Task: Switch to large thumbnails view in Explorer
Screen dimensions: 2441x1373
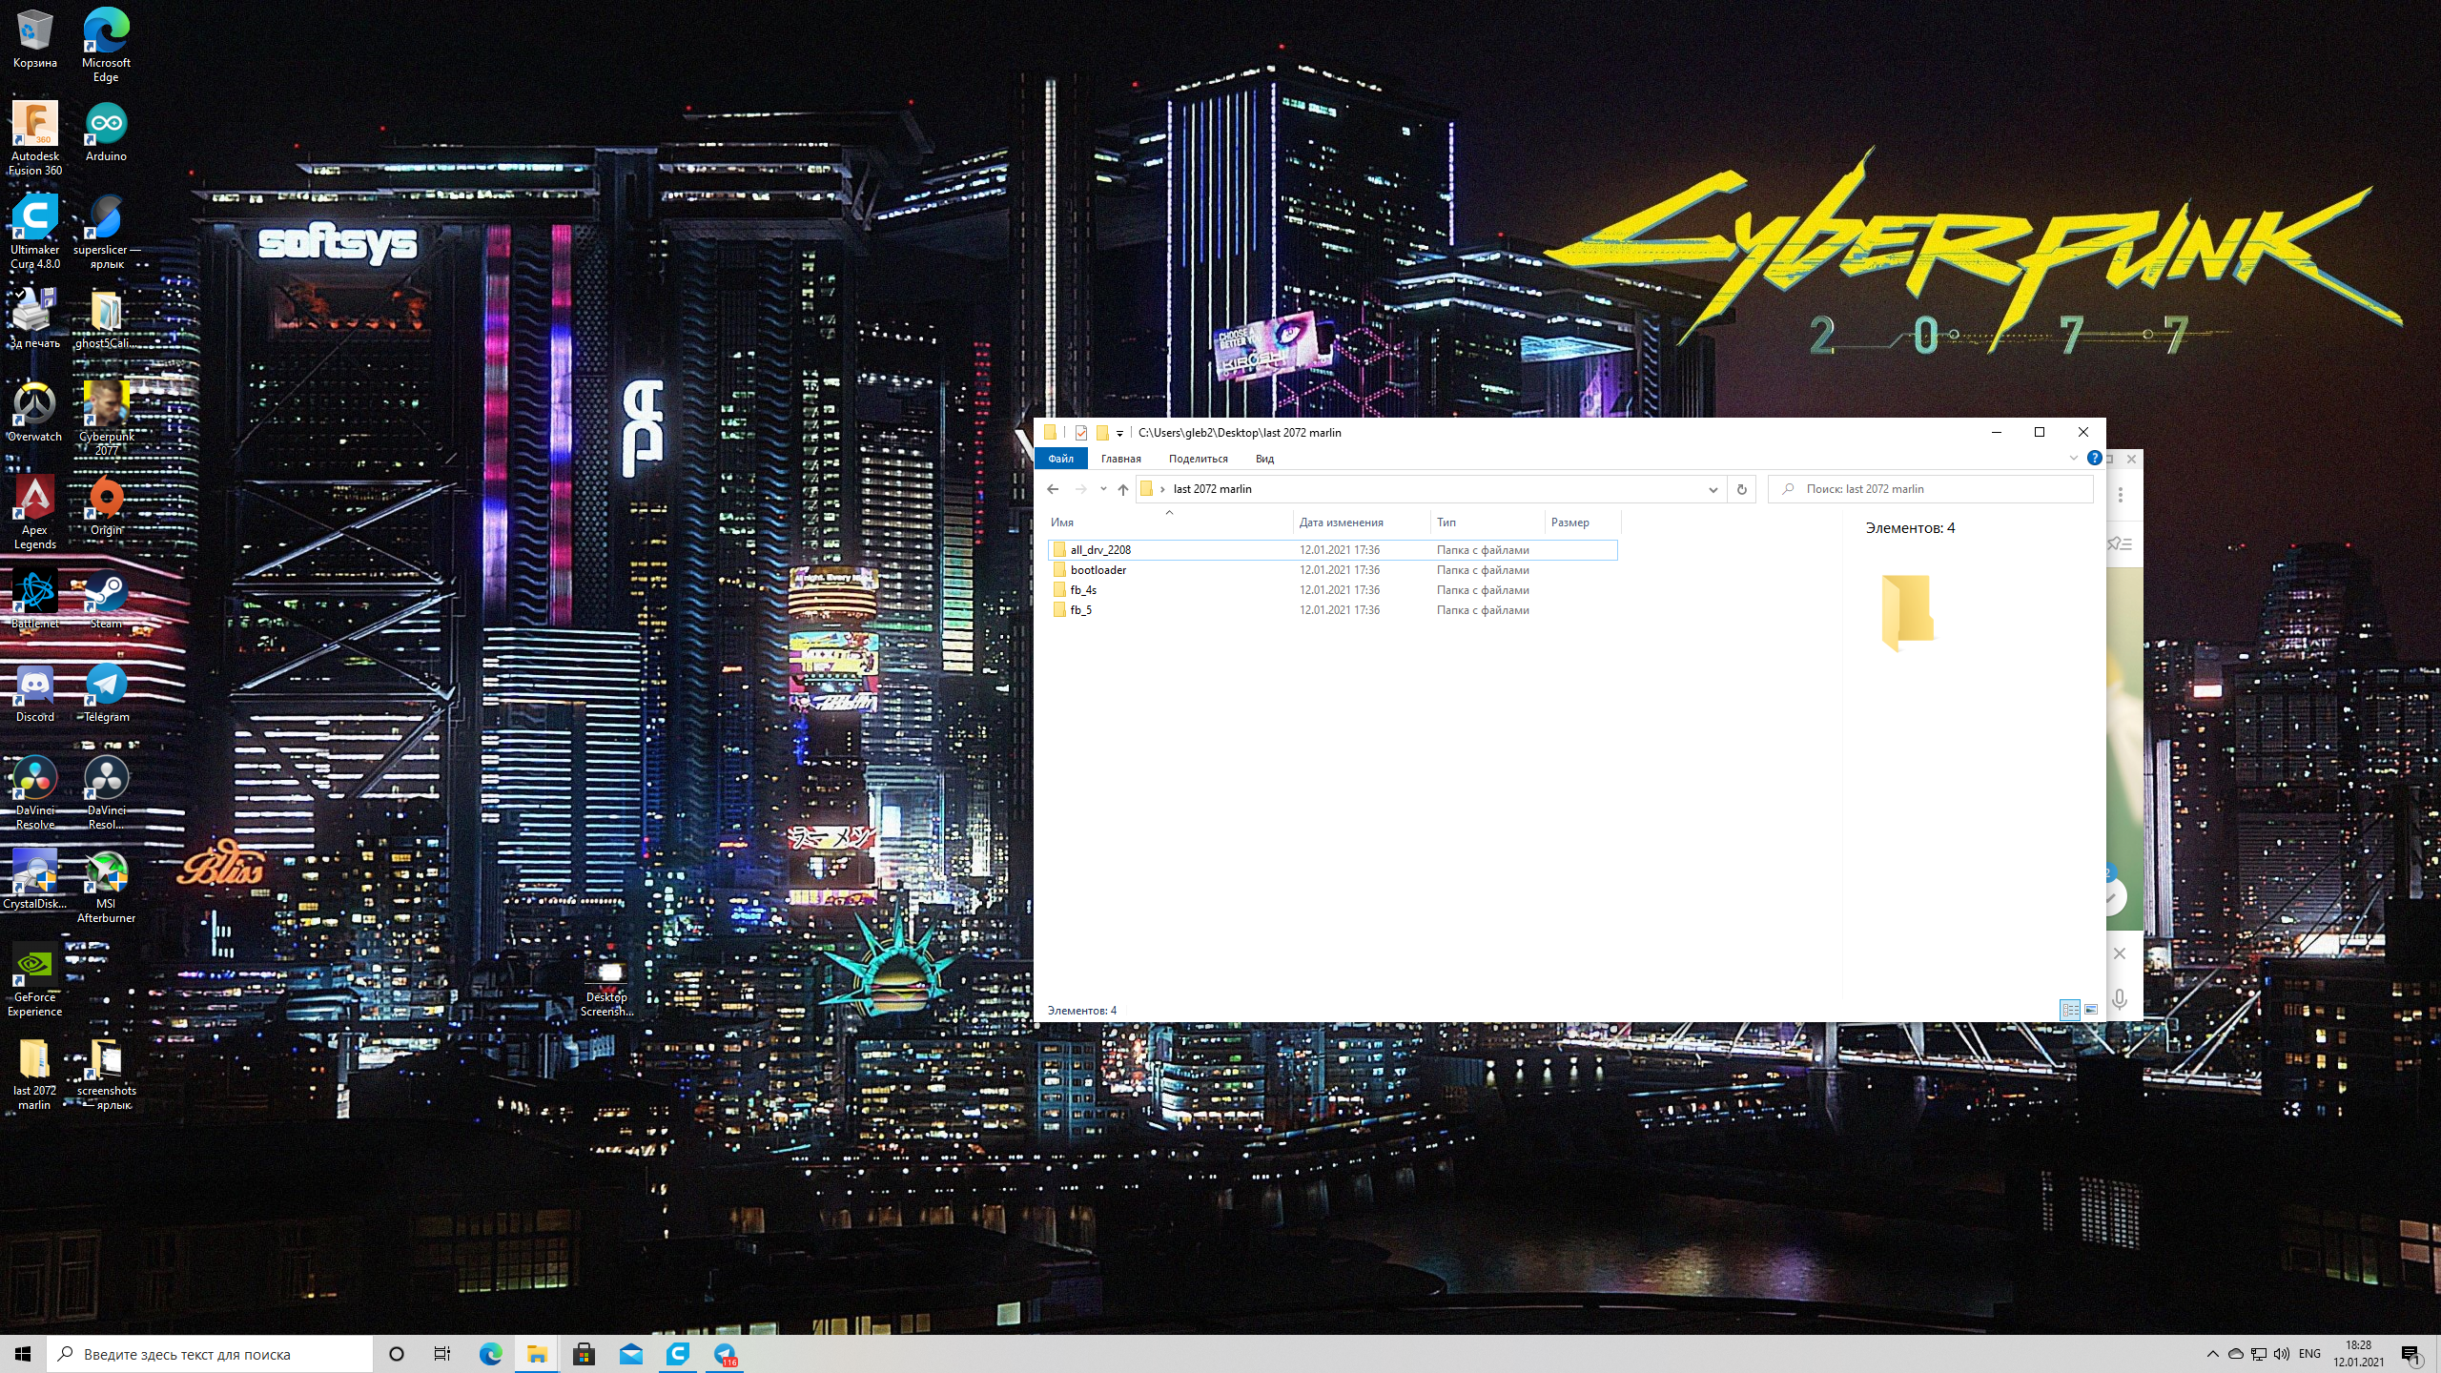Action: [2091, 1010]
